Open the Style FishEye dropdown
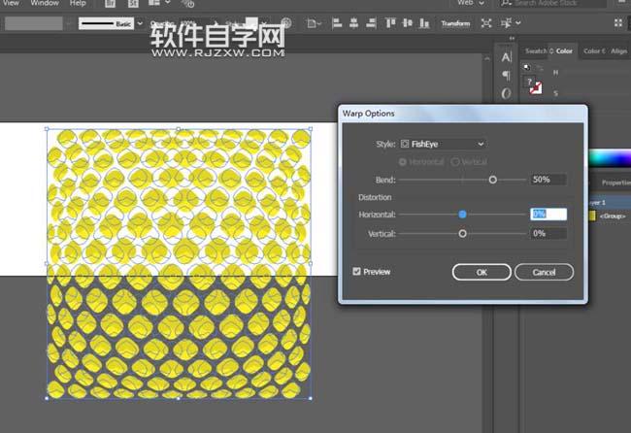The height and width of the screenshot is (433, 631). point(443,144)
